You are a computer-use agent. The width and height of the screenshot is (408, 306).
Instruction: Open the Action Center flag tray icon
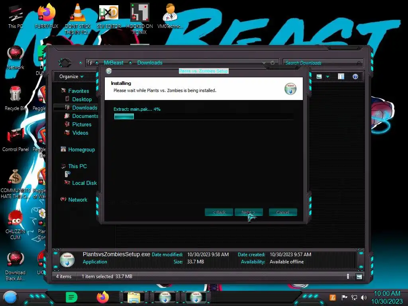click(x=344, y=297)
